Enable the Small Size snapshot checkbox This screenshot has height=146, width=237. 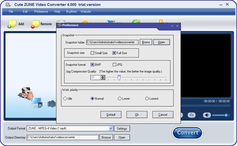pos(92,53)
